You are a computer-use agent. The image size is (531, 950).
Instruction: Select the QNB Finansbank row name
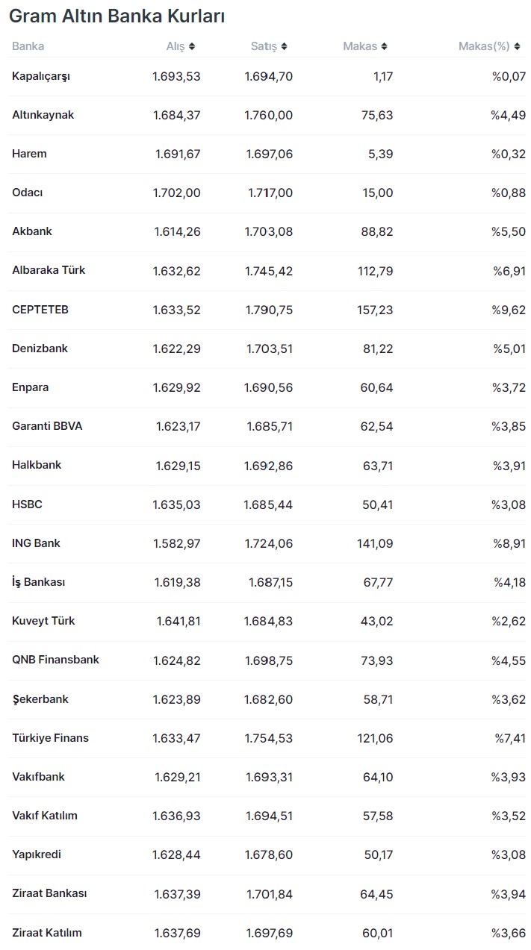pos(55,660)
